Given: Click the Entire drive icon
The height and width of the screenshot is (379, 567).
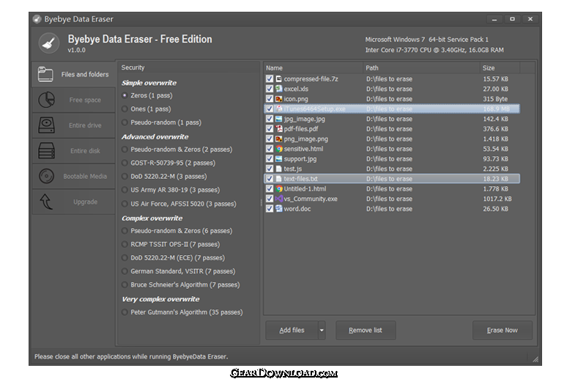Looking at the screenshot, I should [46, 125].
